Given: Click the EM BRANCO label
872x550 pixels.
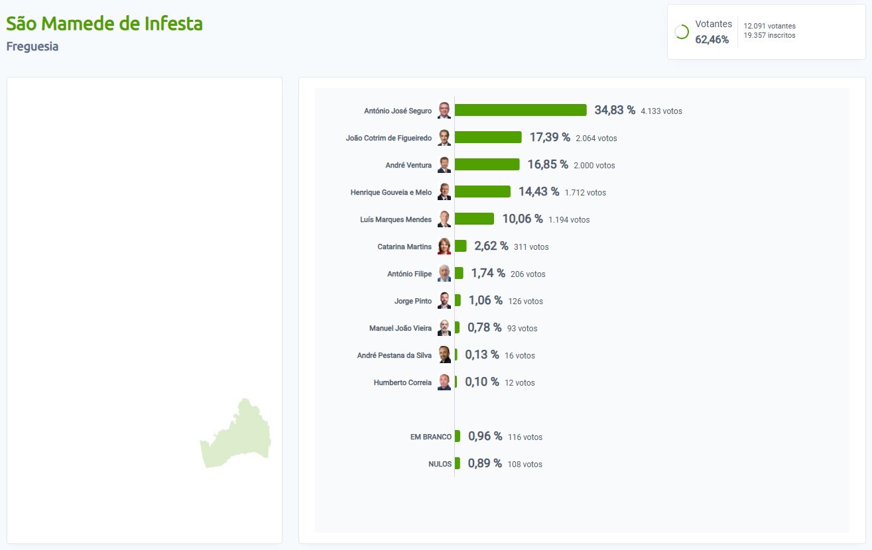Looking at the screenshot, I should [x=430, y=437].
